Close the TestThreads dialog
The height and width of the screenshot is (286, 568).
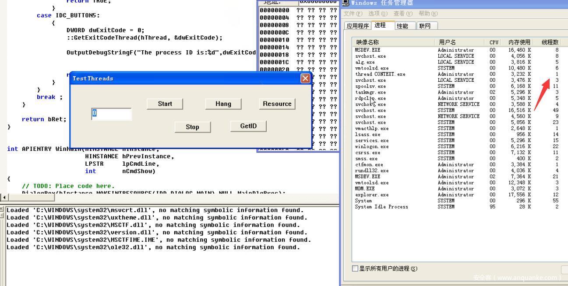pos(305,79)
